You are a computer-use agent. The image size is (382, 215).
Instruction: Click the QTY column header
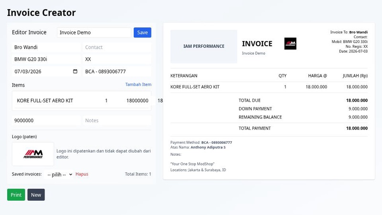coord(282,76)
